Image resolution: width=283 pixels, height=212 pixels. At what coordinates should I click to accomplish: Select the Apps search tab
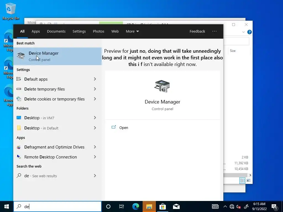(36, 31)
